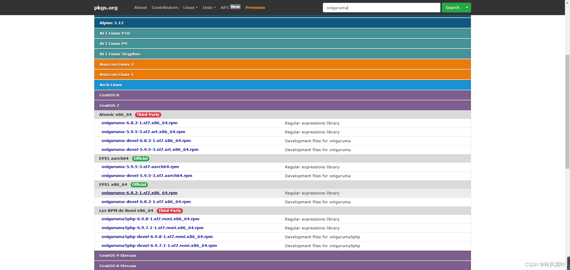
Task: Expand the CentOS 9 Stream section
Action: tap(283, 256)
